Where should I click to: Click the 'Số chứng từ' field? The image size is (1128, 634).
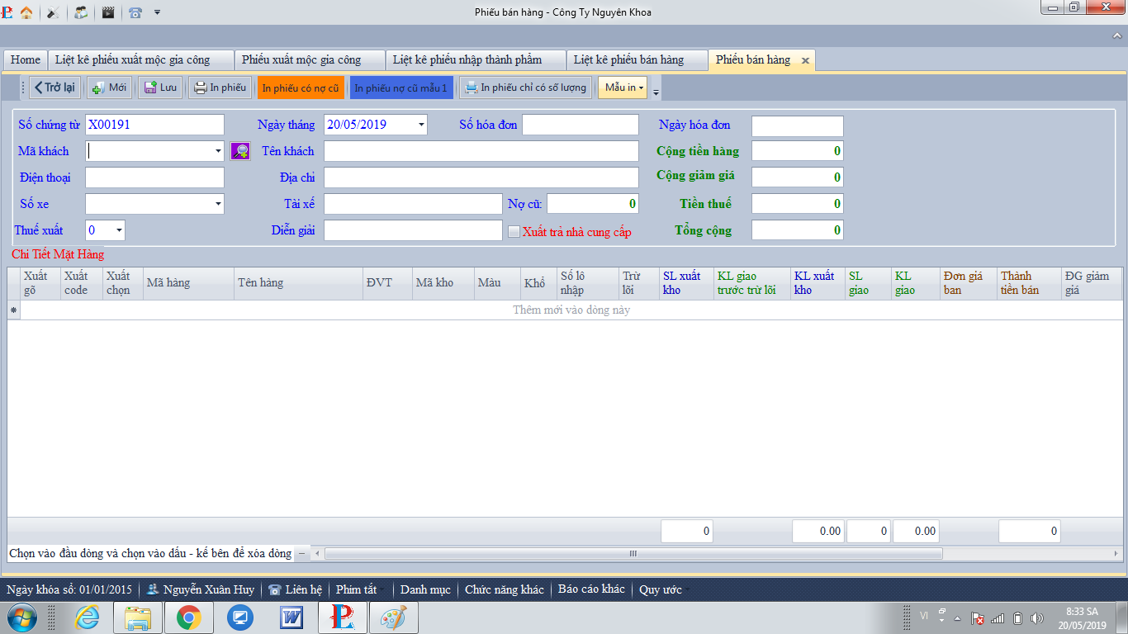click(x=154, y=125)
